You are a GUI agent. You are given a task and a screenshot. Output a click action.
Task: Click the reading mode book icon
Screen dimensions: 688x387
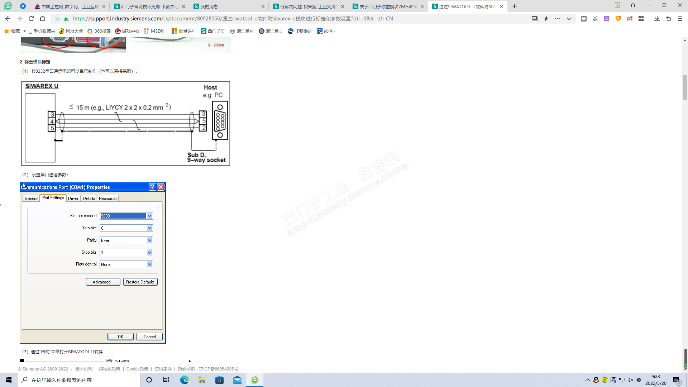tap(584, 19)
